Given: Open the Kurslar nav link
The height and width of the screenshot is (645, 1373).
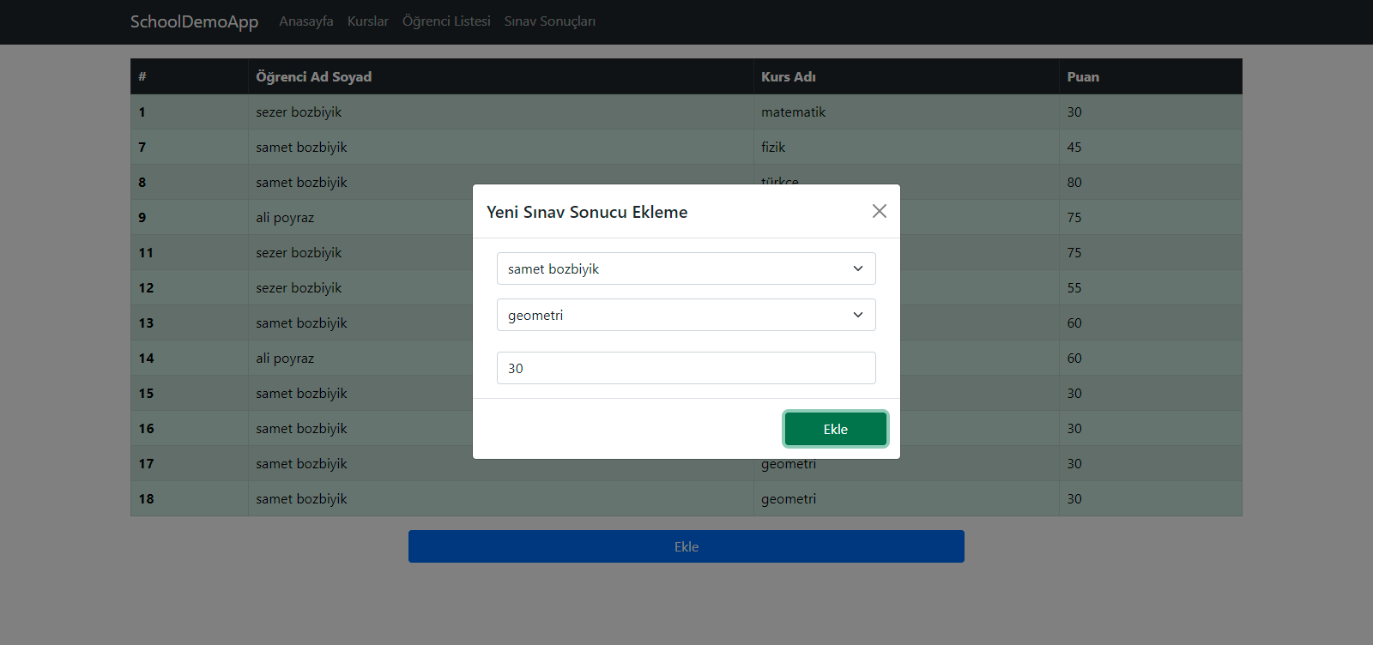Looking at the screenshot, I should (368, 21).
